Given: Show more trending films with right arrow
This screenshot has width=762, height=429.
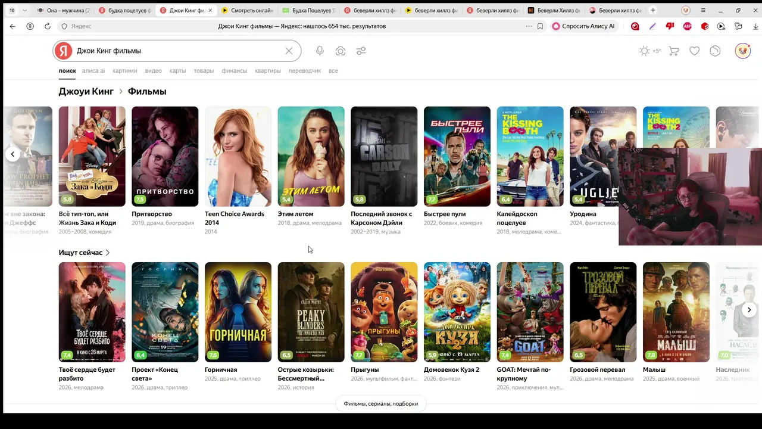Looking at the screenshot, I should coord(749,310).
